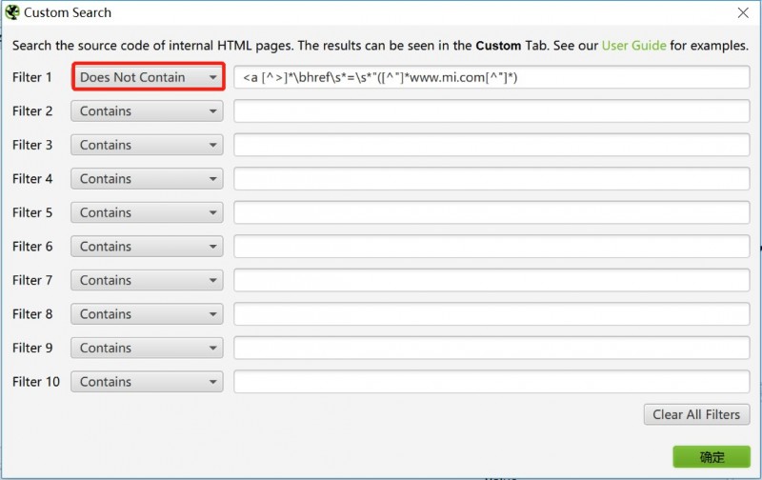Open the Filter 4 Contains dropdown

pos(147,179)
